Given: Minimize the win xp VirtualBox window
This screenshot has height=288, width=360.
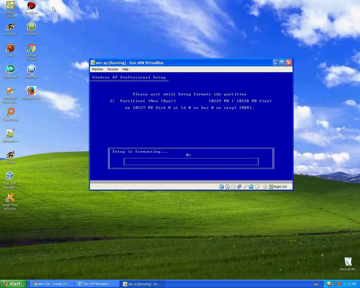Looking at the screenshot, I should coord(276,63).
